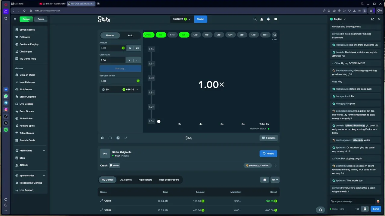Viewport: 385px width, 216px height.
Task: Switch to Poker mode
Action: coord(41,19)
